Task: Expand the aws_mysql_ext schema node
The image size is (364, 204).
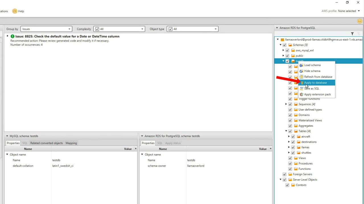Action: tap(283, 50)
